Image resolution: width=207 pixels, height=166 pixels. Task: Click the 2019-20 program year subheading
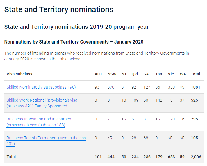76,27
